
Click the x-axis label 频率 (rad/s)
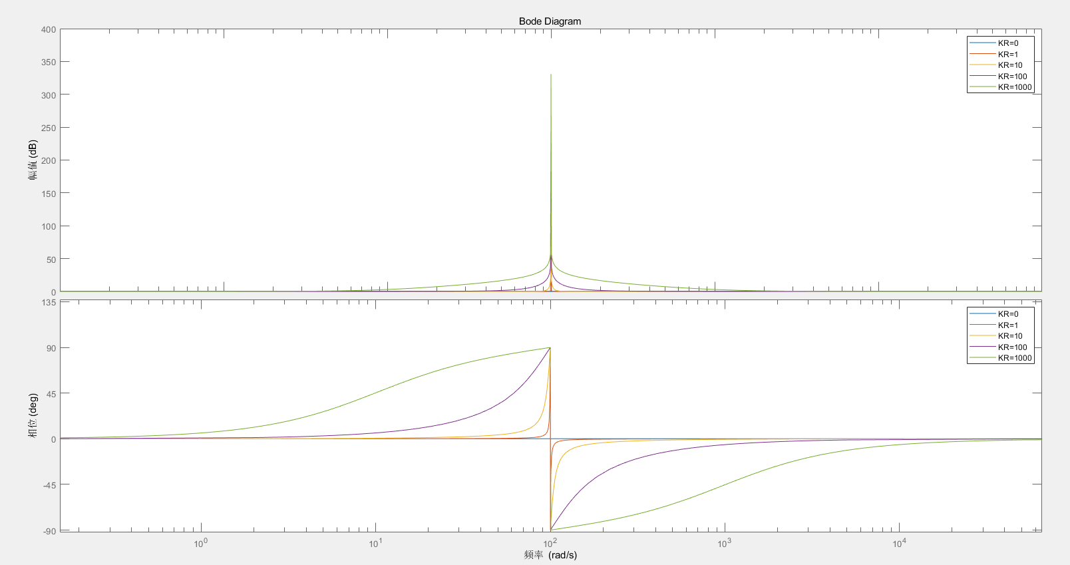click(550, 555)
